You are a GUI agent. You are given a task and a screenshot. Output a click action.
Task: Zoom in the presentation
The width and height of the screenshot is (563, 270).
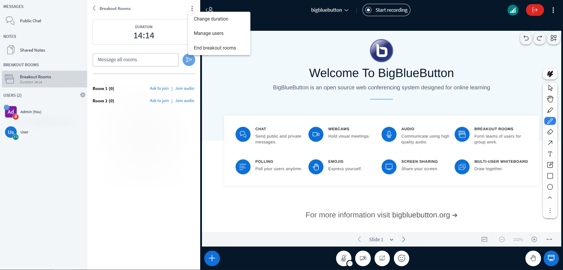tap(534, 240)
